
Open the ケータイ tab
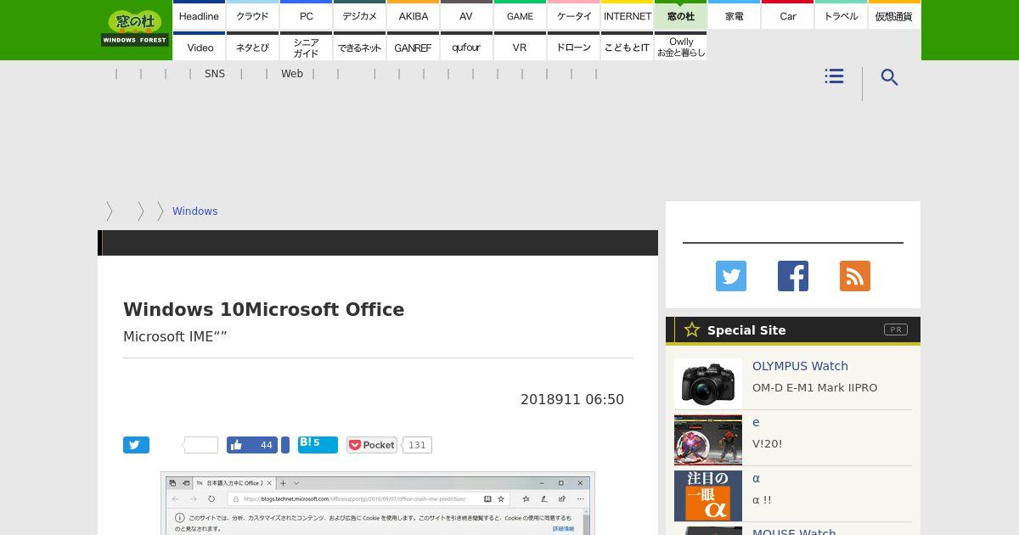point(573,15)
